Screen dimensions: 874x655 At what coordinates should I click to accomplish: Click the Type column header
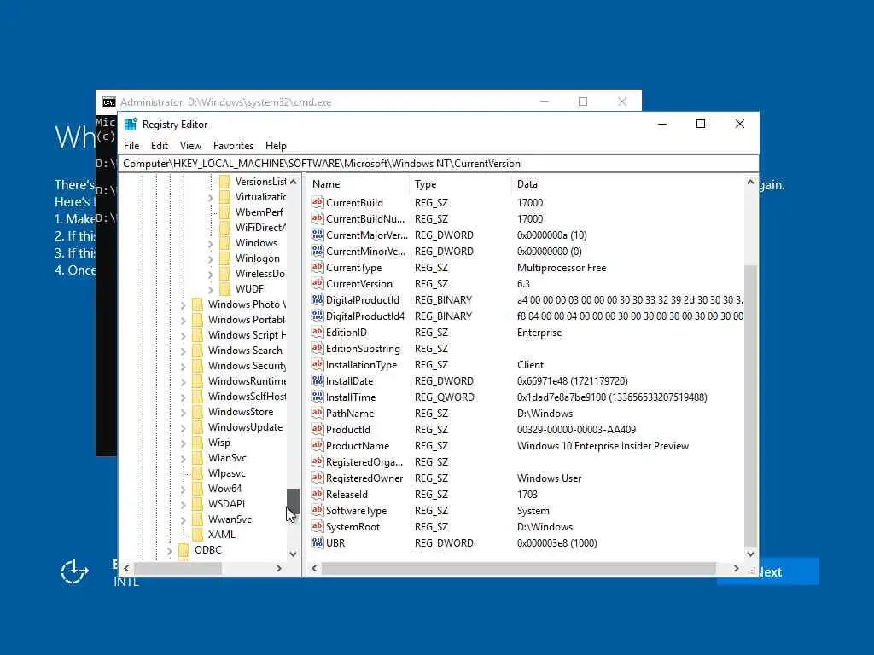click(460, 184)
